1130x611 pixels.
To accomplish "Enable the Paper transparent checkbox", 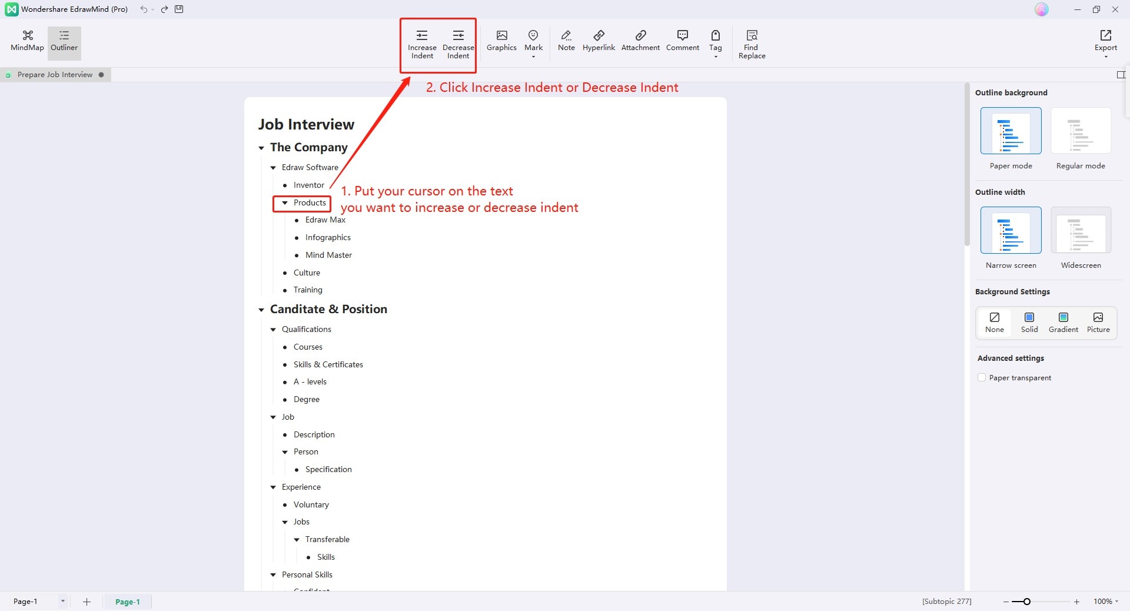I will click(x=982, y=378).
